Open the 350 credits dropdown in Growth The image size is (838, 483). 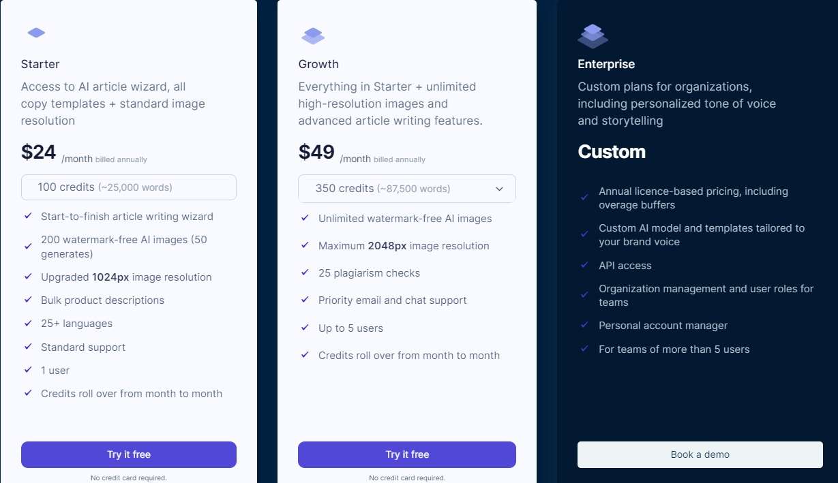pyautogui.click(x=407, y=189)
